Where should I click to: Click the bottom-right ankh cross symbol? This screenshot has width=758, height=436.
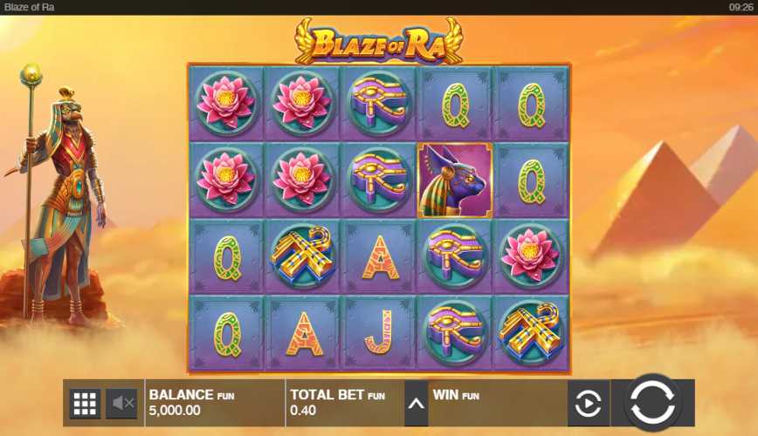tap(531, 333)
